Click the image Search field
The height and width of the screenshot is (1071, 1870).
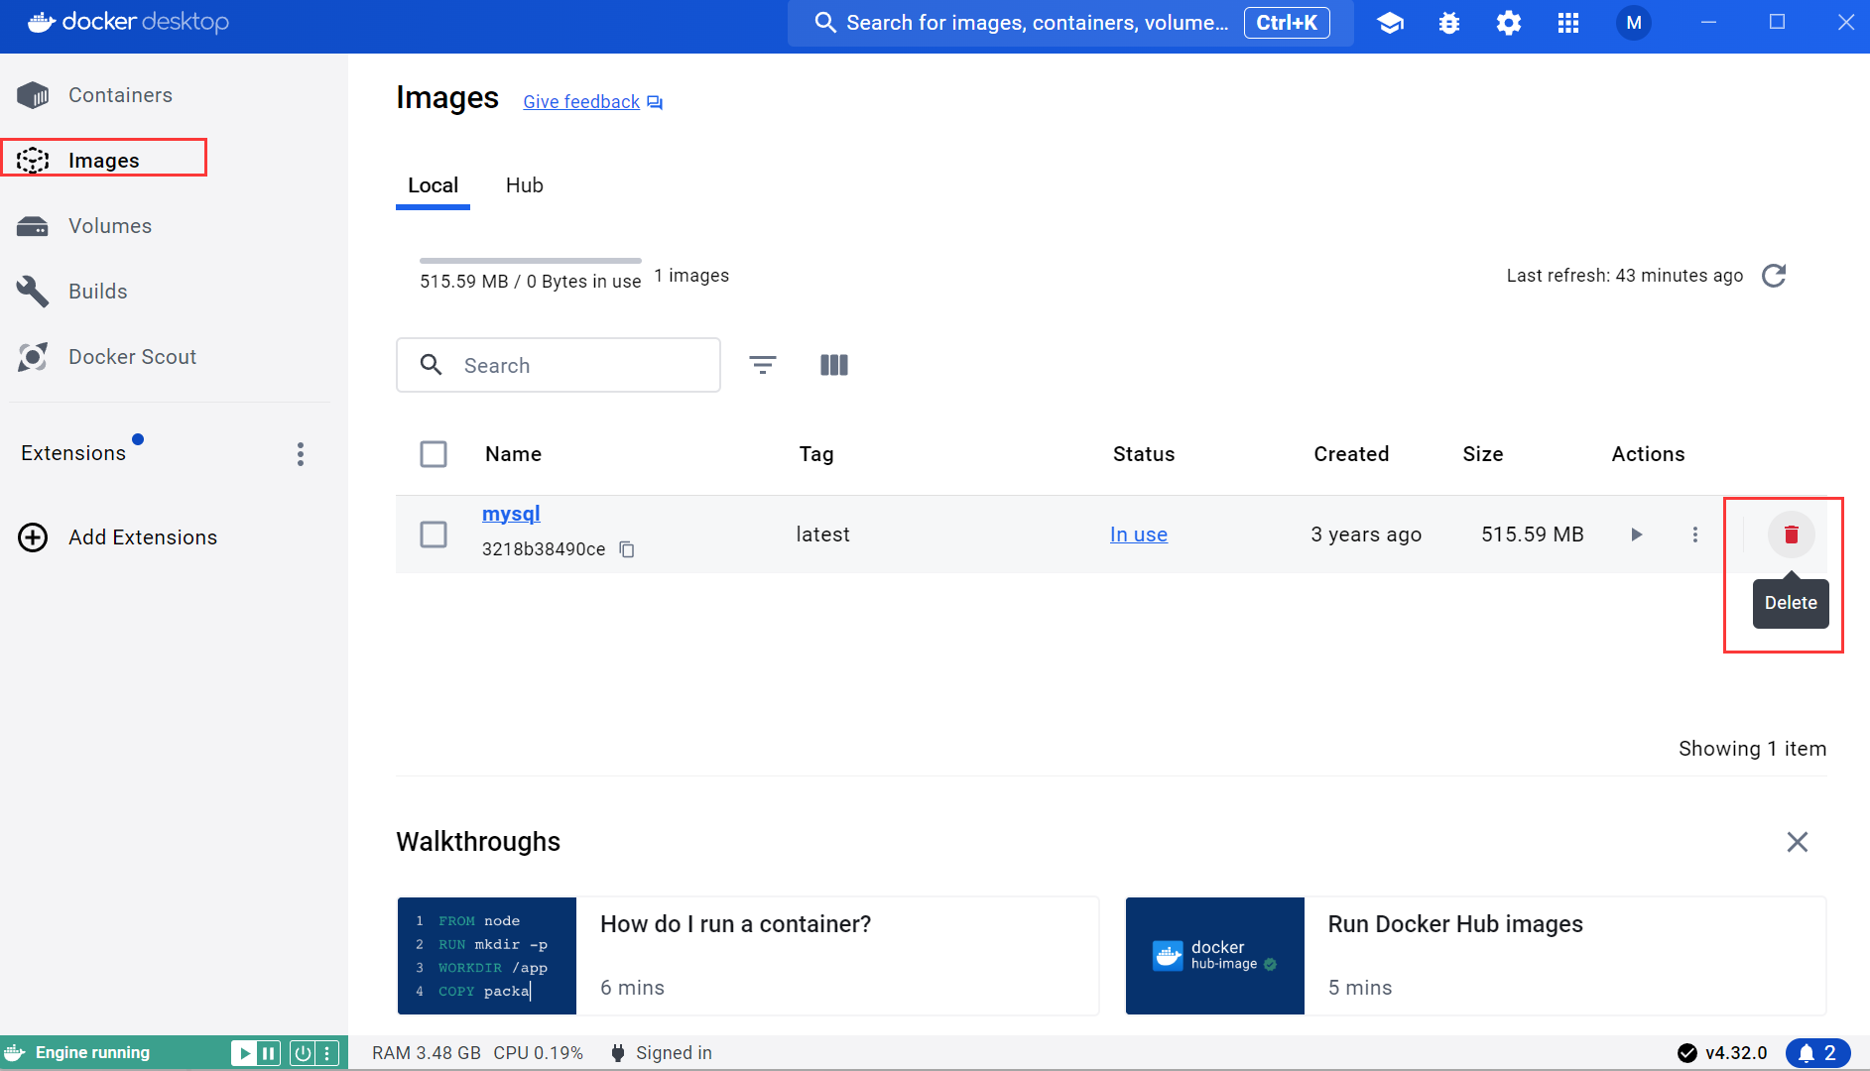pos(559,365)
